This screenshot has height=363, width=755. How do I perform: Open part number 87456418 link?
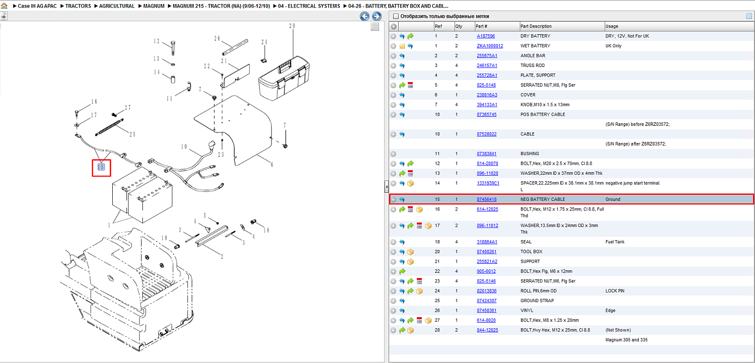[x=487, y=199]
